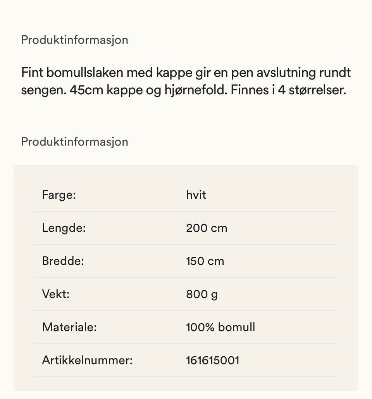372x399 pixels.
Task: Click the Materiale label
Action: pos(69,327)
